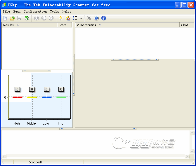Maximize the JSky window
Viewport: 196px width, 166px height.
(184, 5)
